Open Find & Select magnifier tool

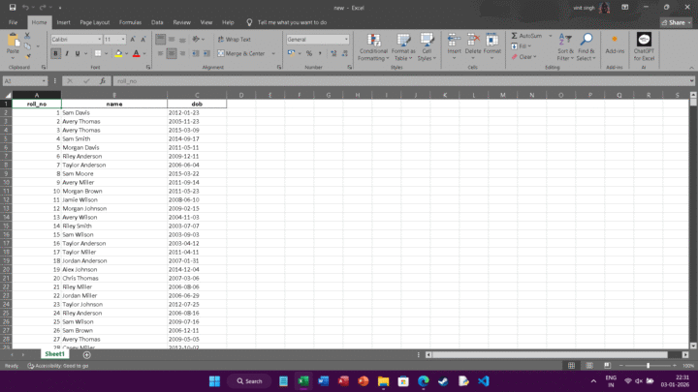coord(587,42)
